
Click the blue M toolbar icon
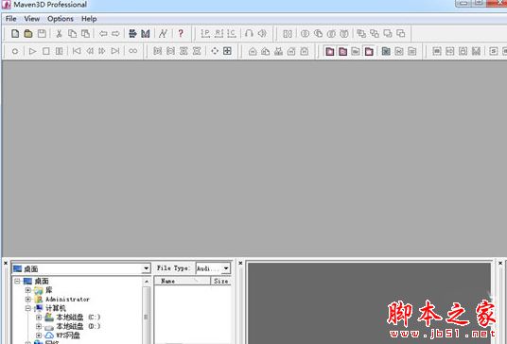146,33
